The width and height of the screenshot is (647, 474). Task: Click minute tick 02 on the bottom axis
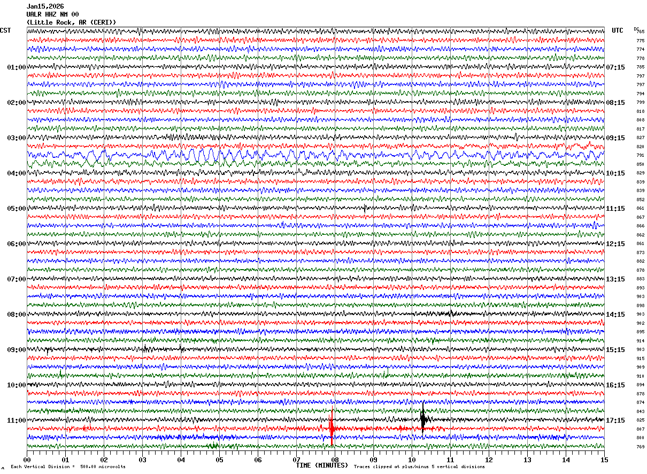(104, 460)
